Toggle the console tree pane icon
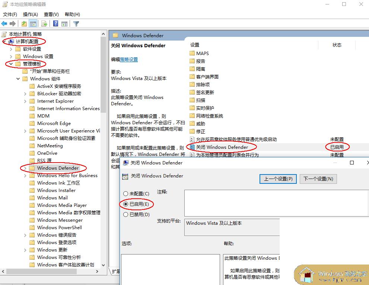This screenshot has height=285, width=369. (33, 23)
